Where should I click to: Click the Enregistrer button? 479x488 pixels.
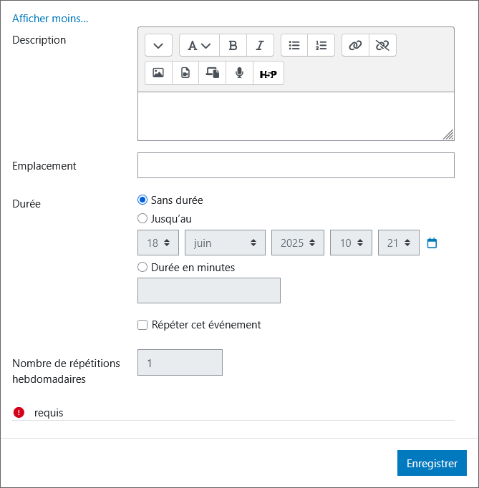click(432, 463)
